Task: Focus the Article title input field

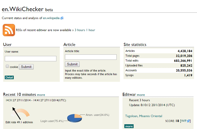Action: [x=91, y=57]
